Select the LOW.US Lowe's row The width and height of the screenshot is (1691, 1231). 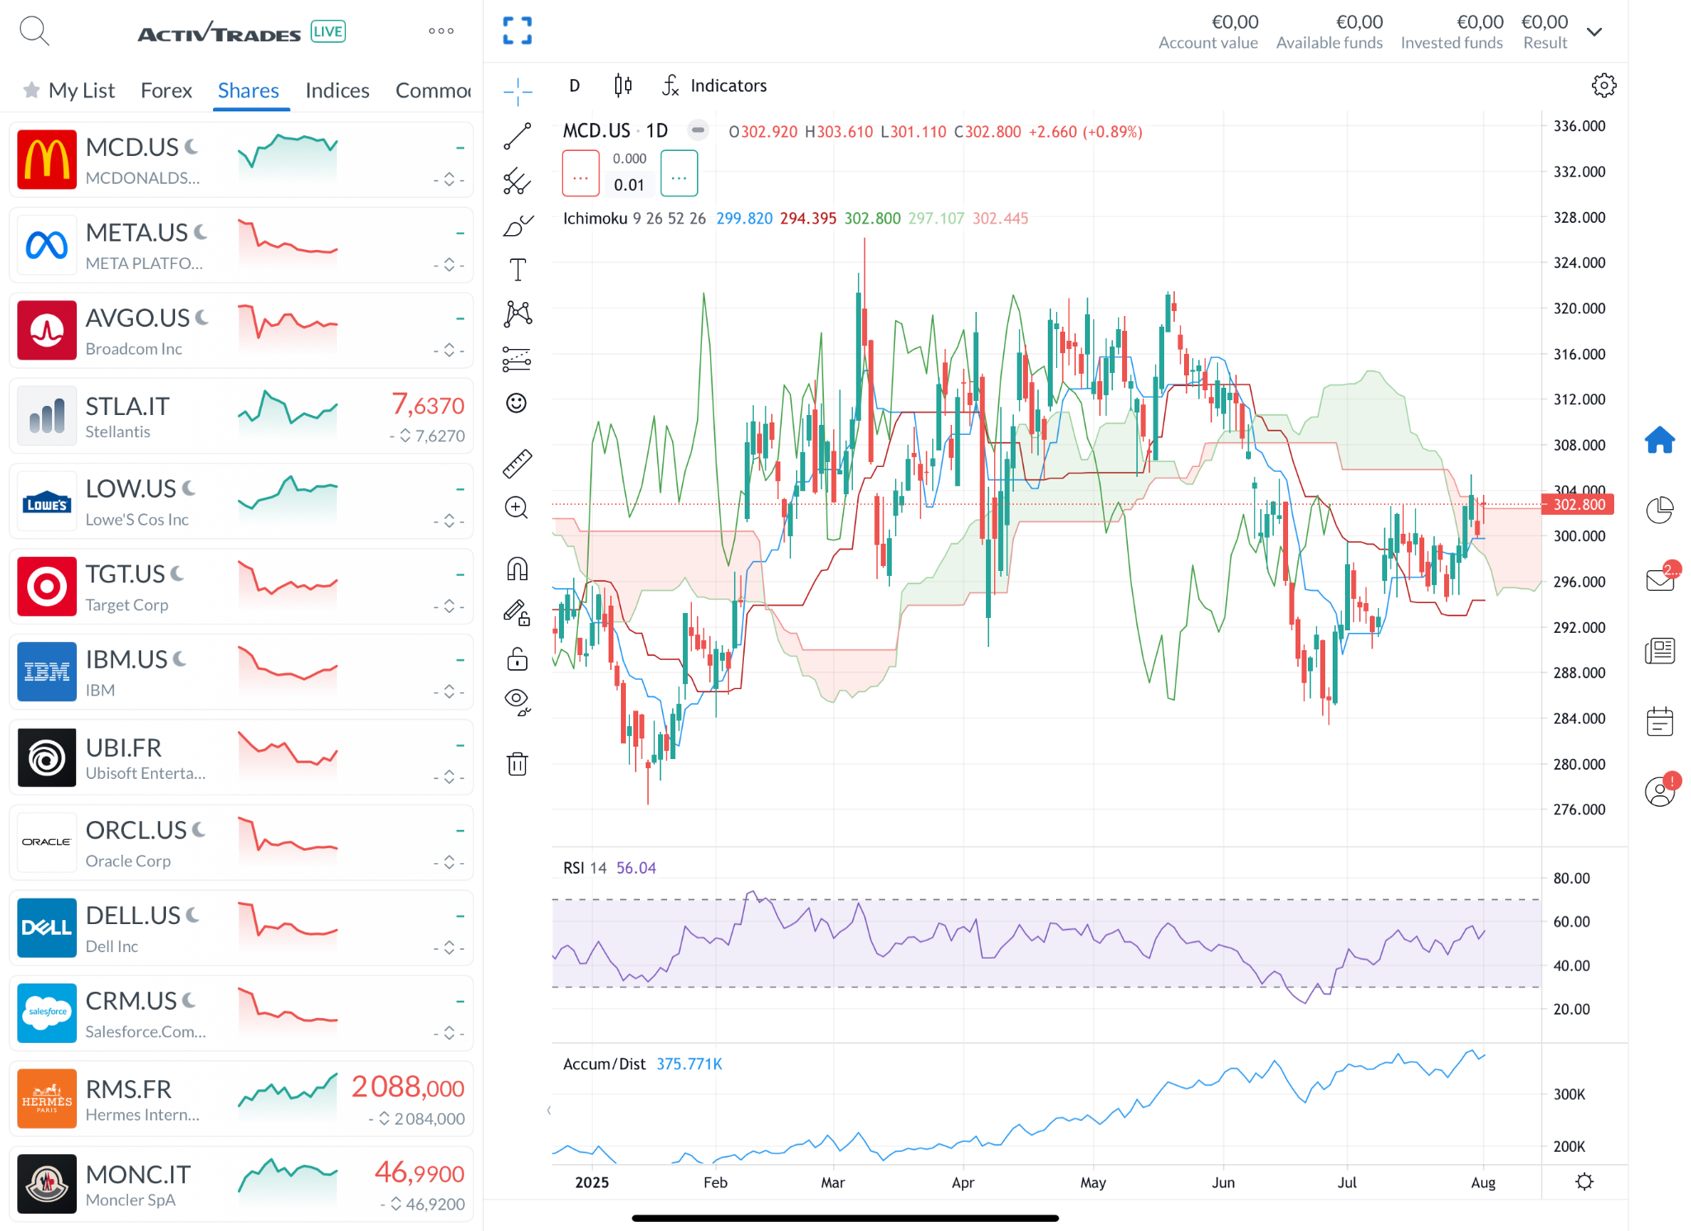[241, 502]
